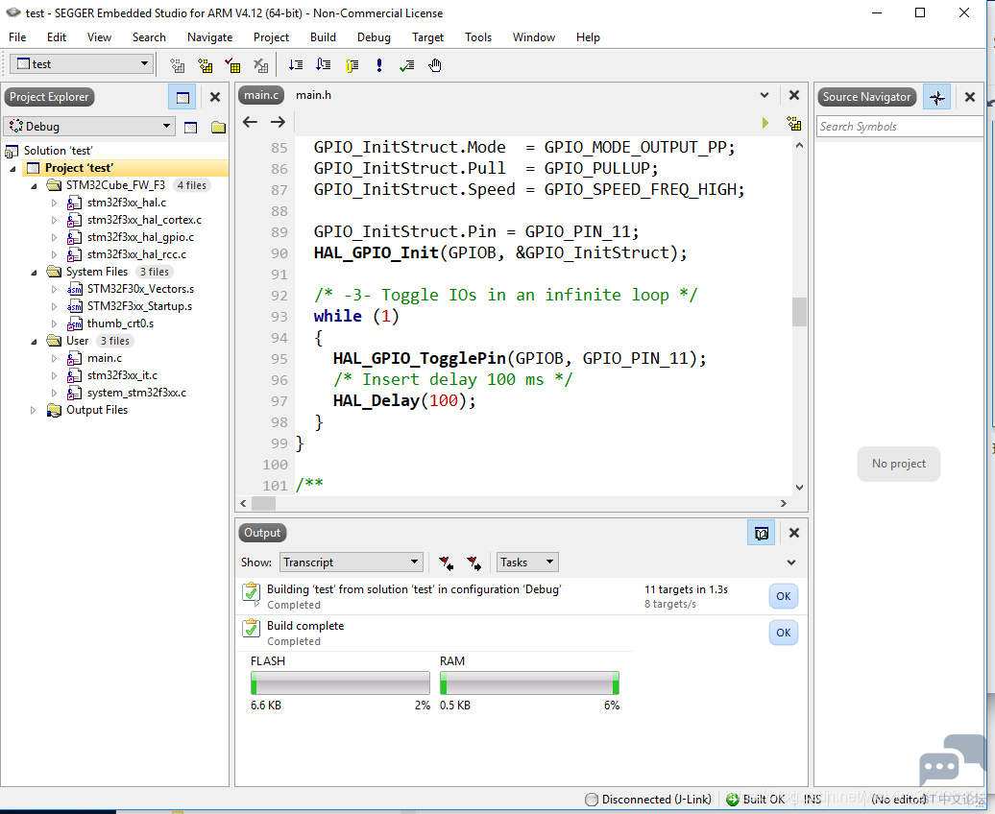Open the test project dropdown in toolbar
This screenshot has height=814, width=995.
coord(83,64)
